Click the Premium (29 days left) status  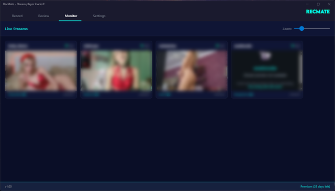point(315,186)
